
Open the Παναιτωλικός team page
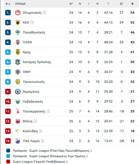click(x=34, y=82)
